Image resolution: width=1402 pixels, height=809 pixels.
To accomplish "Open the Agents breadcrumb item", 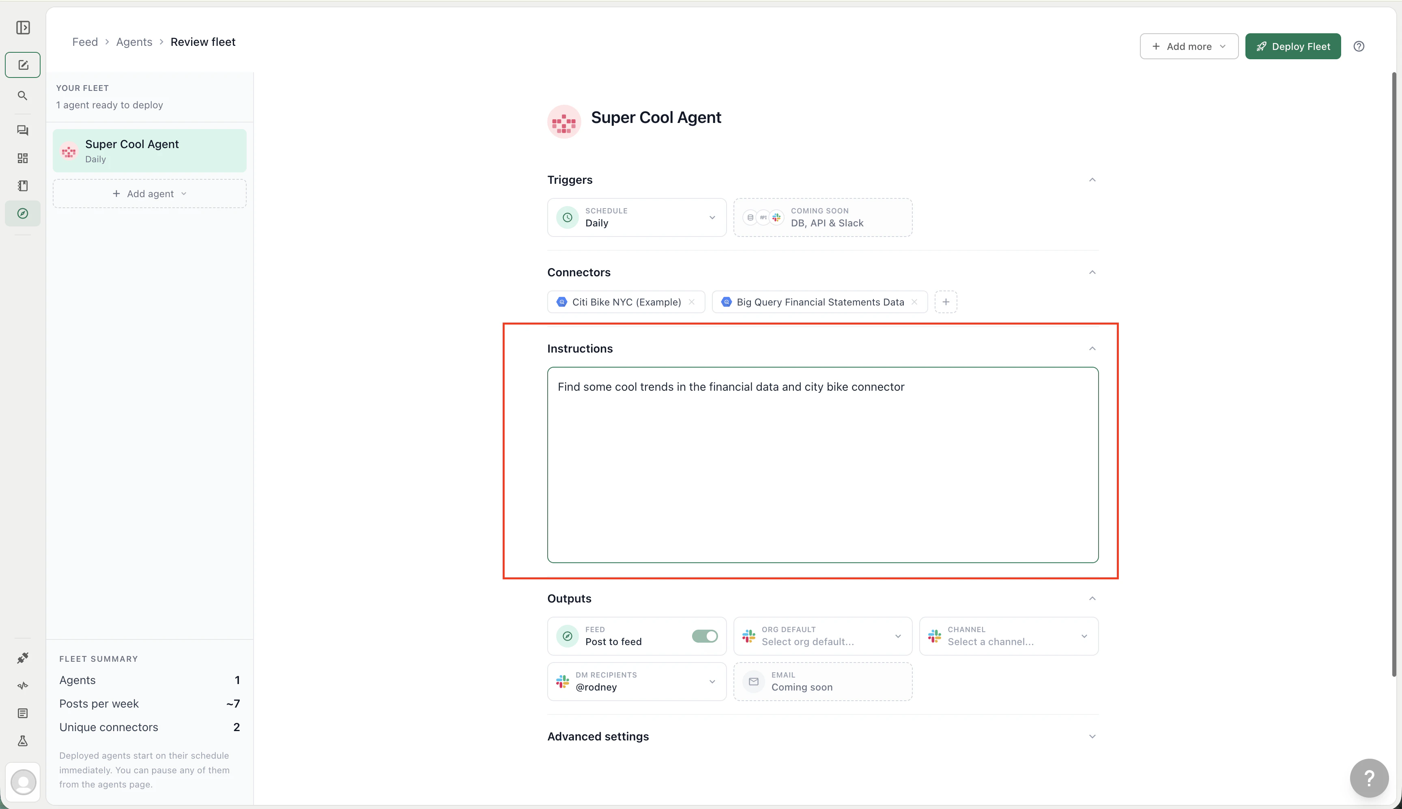I will (x=133, y=42).
